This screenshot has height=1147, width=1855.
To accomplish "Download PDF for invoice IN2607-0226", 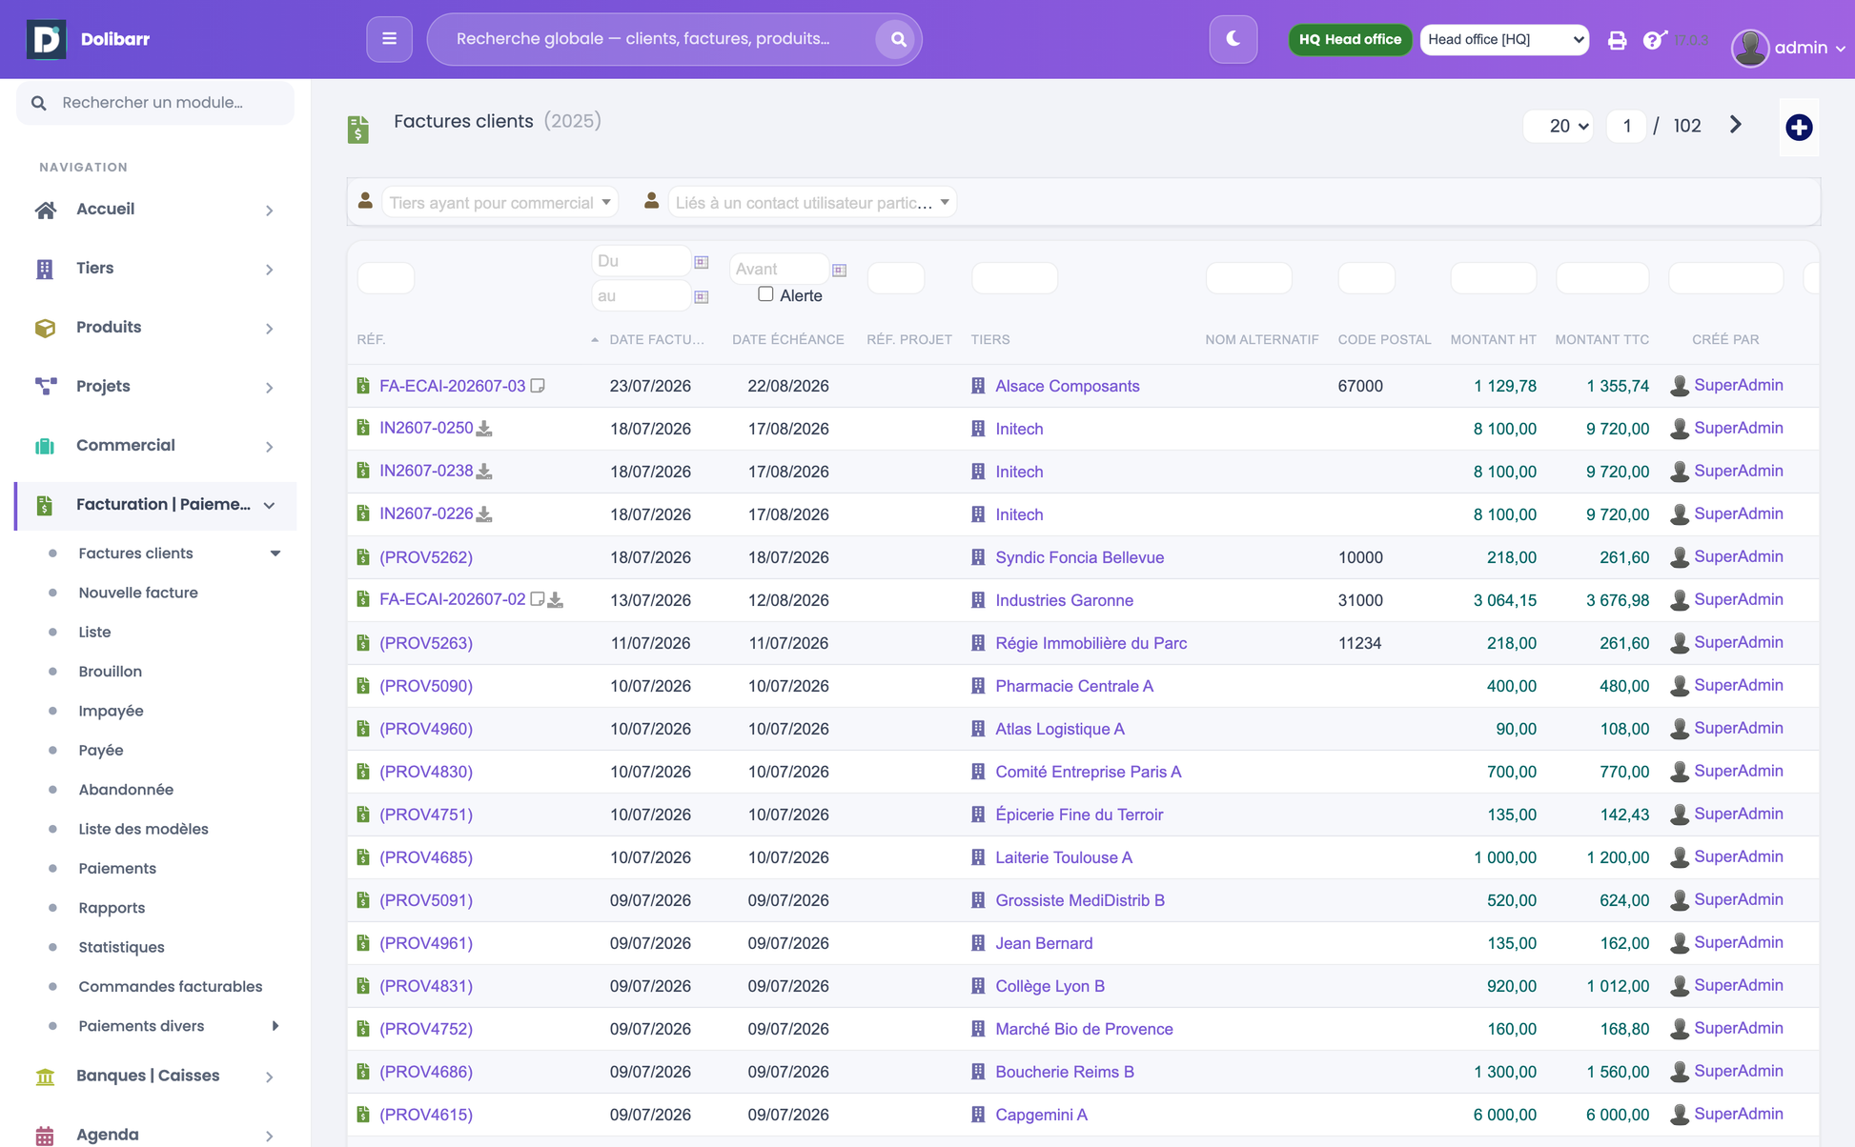I will coord(484,514).
